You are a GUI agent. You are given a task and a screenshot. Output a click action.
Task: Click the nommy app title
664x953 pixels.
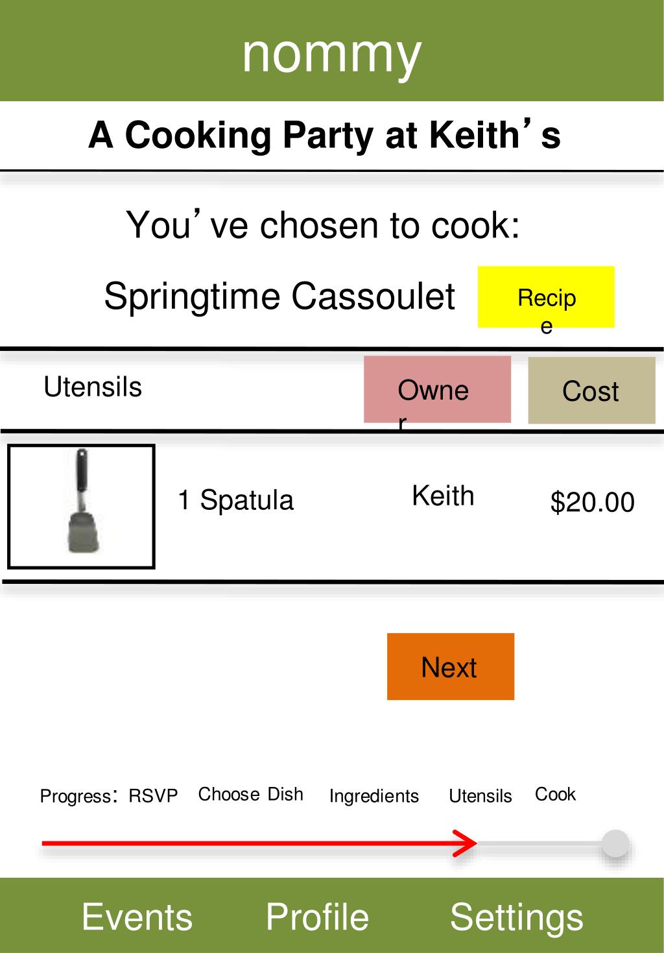pyautogui.click(x=332, y=54)
